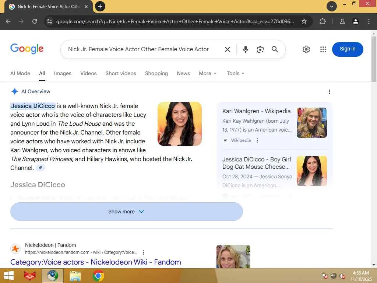
Task: Click Kari Wahlgren thumbnail photo
Action: point(311,122)
